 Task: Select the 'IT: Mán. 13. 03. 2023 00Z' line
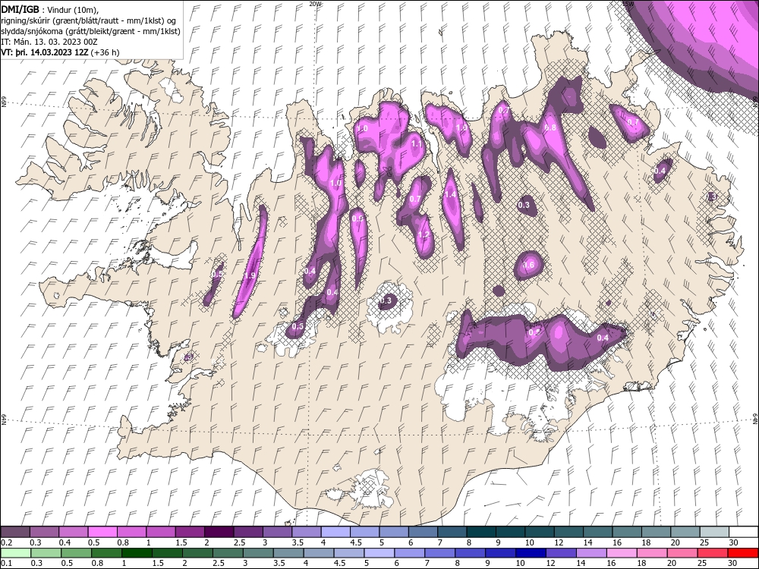pyautogui.click(x=49, y=42)
